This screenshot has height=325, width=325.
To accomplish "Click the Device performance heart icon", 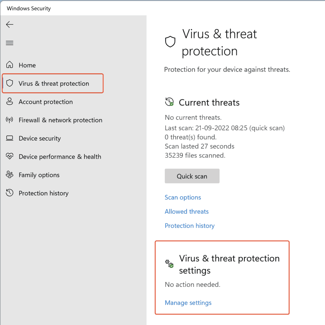I will [x=10, y=156].
